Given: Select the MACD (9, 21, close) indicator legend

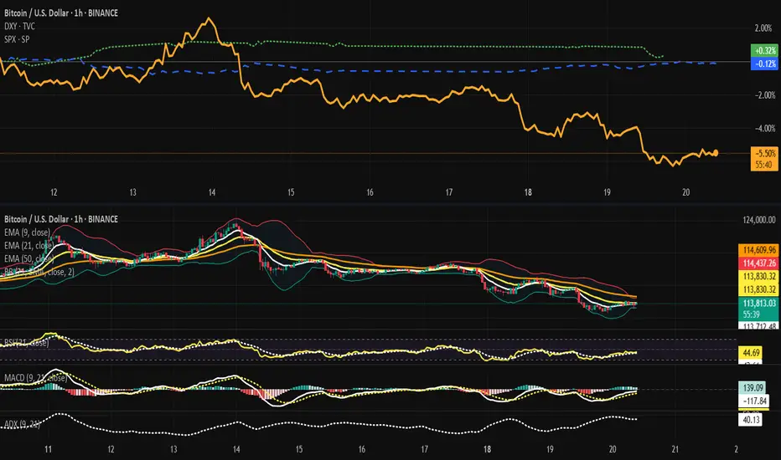Looking at the screenshot, I should tap(35, 378).
